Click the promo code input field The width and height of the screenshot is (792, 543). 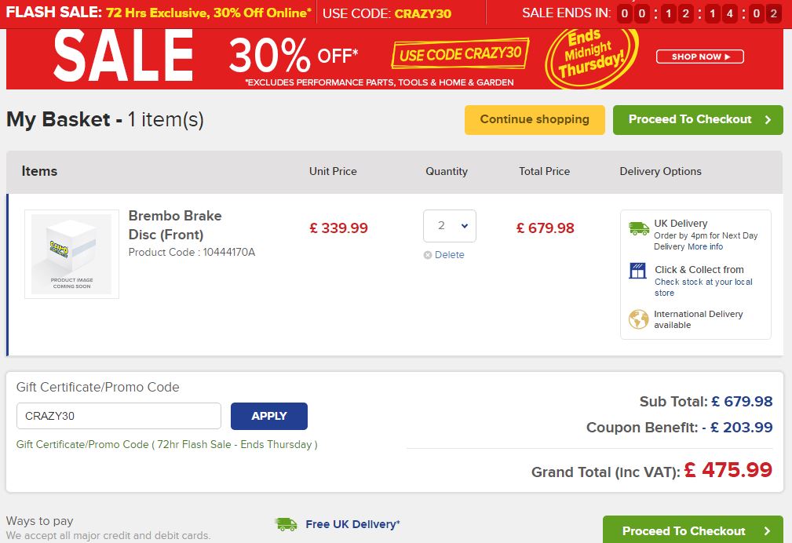tap(119, 416)
